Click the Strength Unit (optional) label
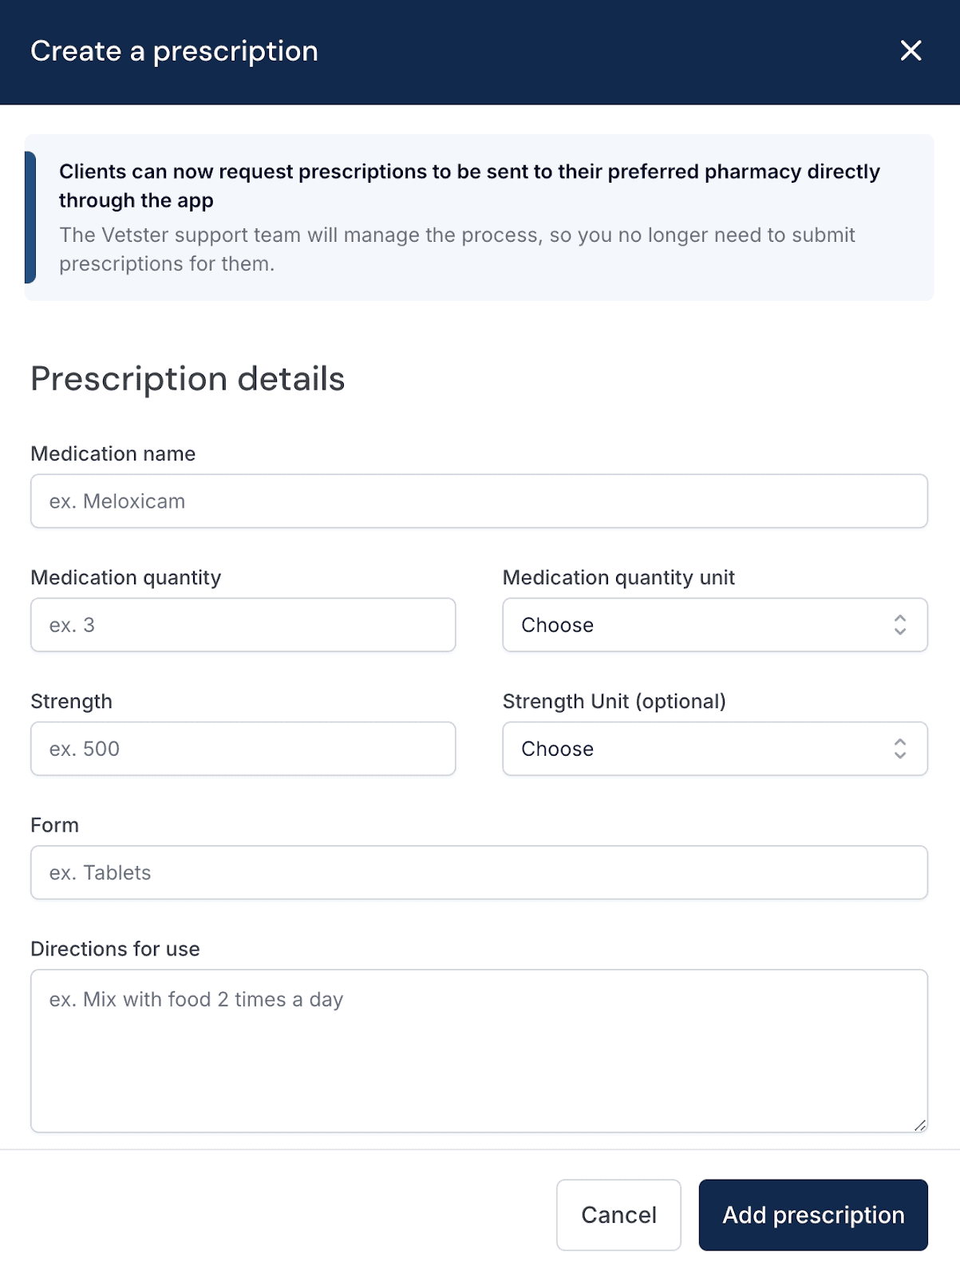 click(x=614, y=702)
